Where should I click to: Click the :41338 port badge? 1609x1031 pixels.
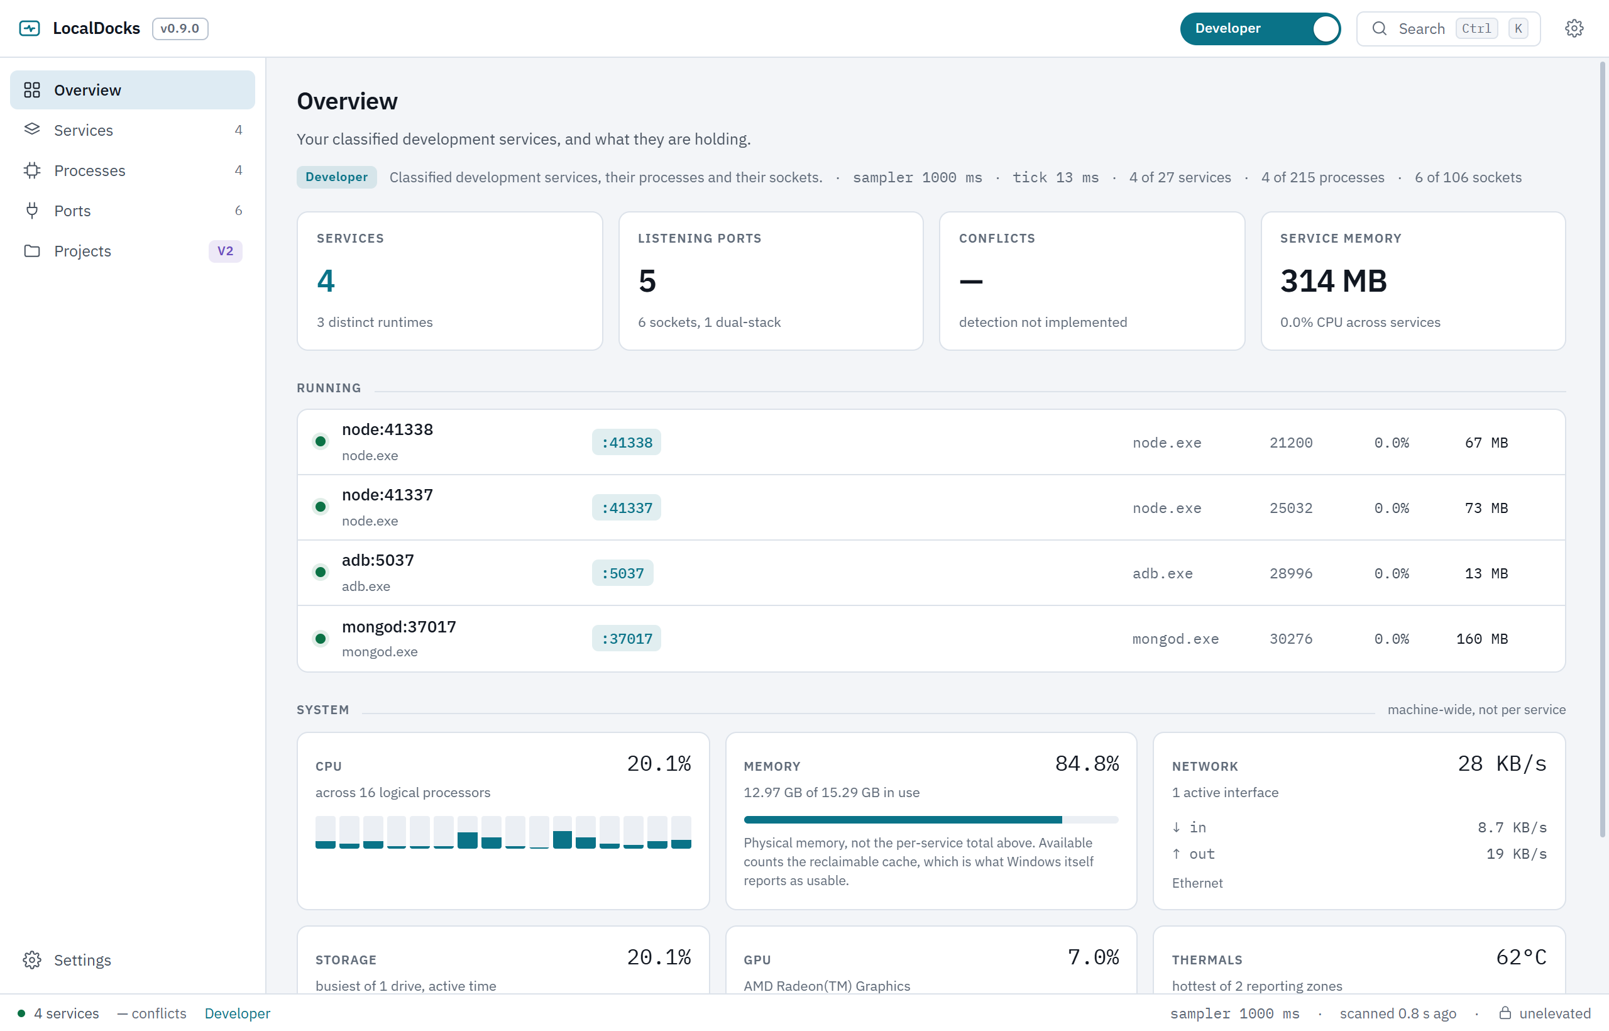[x=626, y=442]
